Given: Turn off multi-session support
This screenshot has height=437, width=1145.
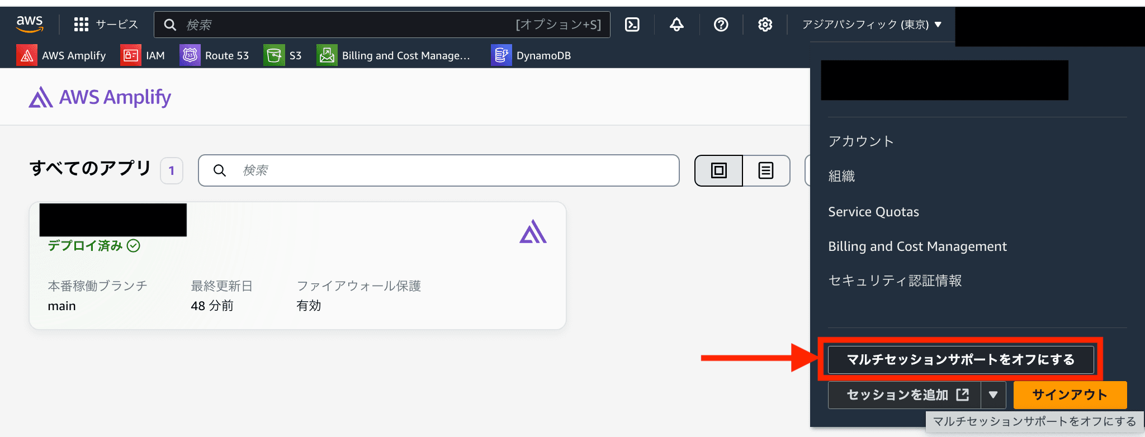Looking at the screenshot, I should click(960, 359).
